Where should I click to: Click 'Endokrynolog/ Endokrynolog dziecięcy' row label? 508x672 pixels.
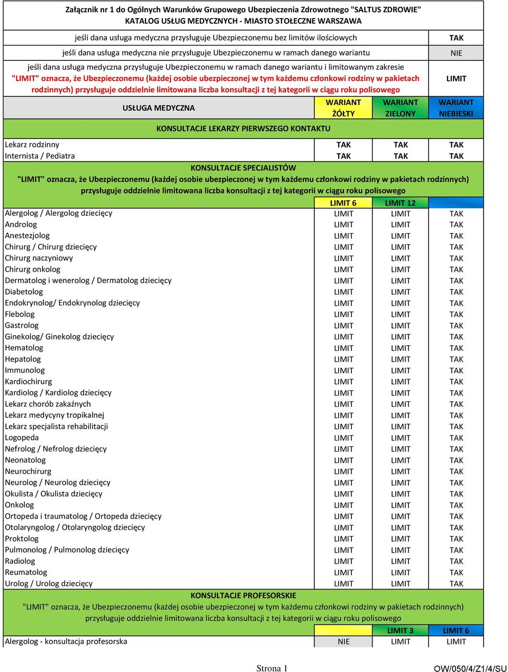72,303
